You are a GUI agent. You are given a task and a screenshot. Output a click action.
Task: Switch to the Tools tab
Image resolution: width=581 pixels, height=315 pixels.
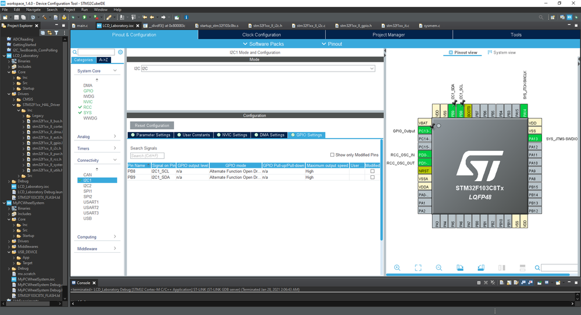pyautogui.click(x=516, y=34)
